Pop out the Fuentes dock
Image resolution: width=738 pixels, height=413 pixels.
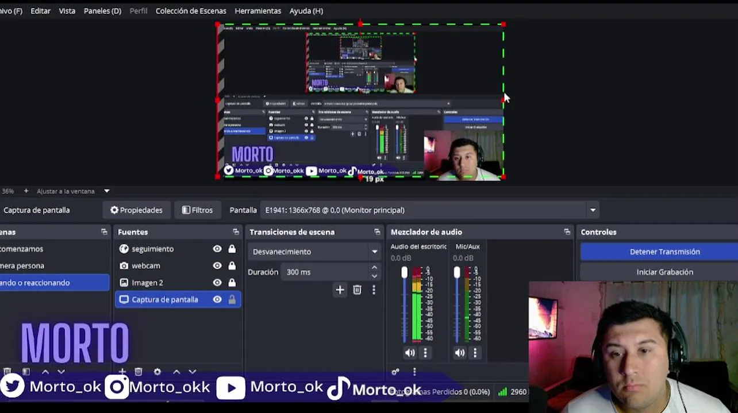click(x=236, y=232)
